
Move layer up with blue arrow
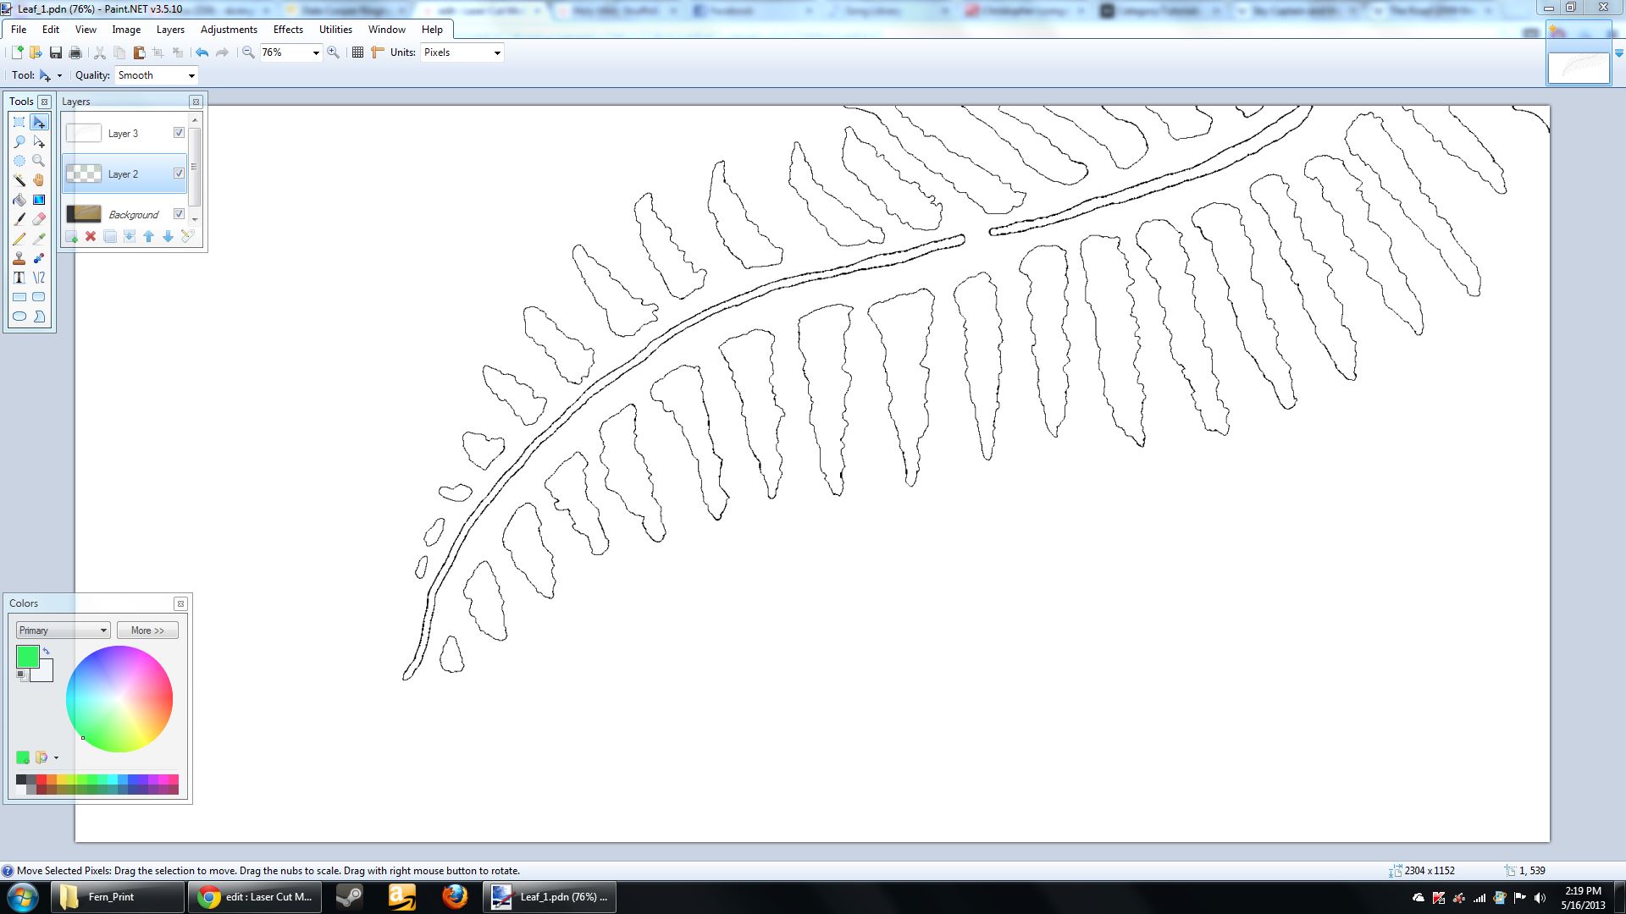149,237
